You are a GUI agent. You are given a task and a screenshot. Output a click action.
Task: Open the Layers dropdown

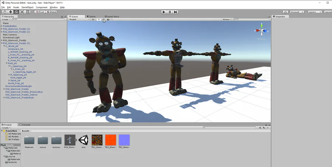pos(315,12)
